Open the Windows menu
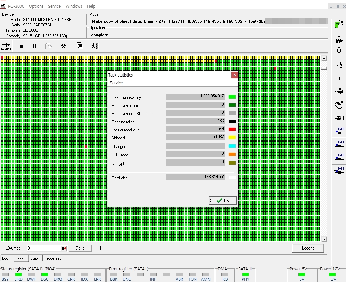This screenshot has height=282, width=346. pyautogui.click(x=74, y=6)
